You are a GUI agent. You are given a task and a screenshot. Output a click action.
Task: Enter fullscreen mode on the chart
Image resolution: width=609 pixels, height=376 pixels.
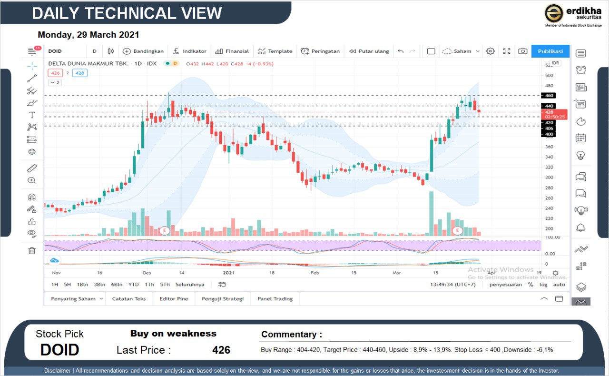click(507, 51)
